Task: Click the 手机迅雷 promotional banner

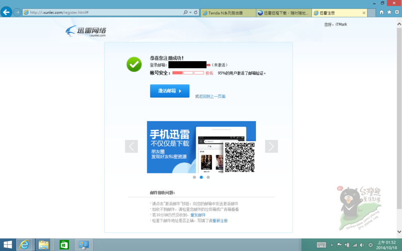Action: pos(201,147)
